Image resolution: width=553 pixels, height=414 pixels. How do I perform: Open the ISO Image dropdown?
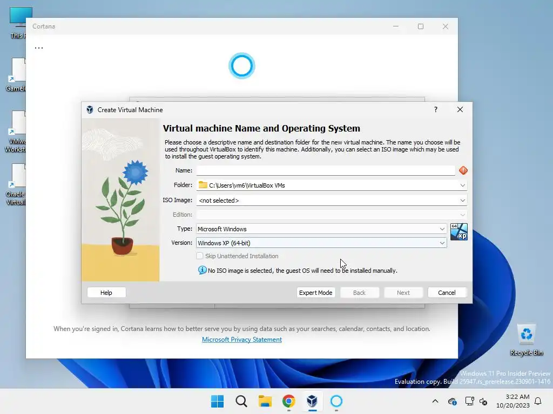click(462, 201)
